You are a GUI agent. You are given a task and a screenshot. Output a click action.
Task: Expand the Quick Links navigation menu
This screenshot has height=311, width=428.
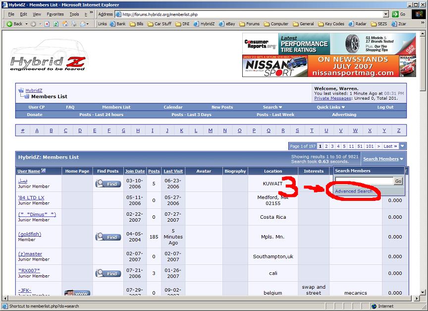tap(331, 107)
